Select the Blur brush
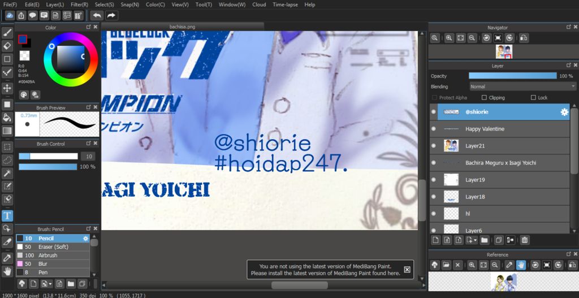The image size is (579, 298). [53, 264]
